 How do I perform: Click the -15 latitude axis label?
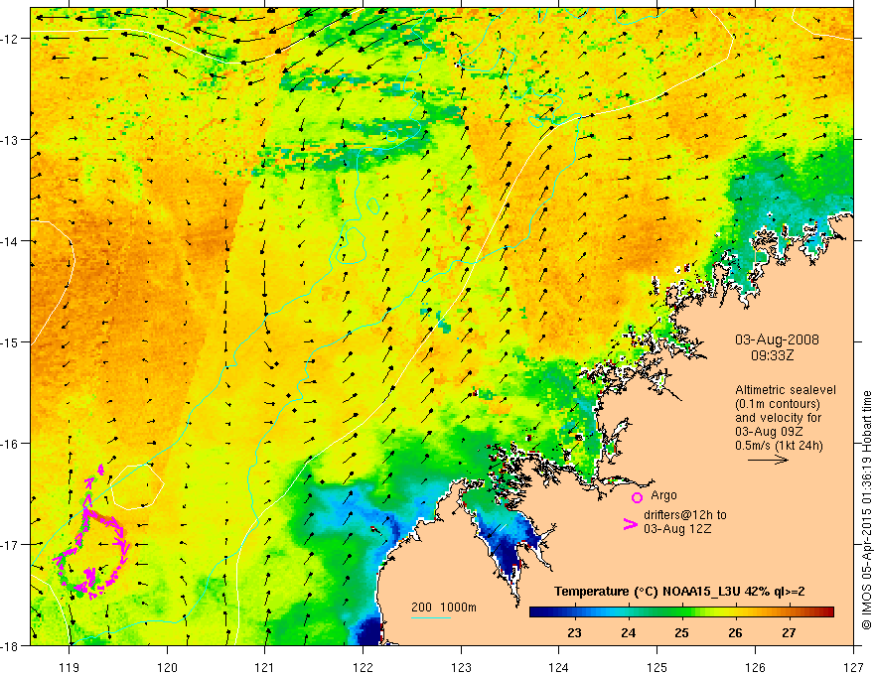(11, 341)
